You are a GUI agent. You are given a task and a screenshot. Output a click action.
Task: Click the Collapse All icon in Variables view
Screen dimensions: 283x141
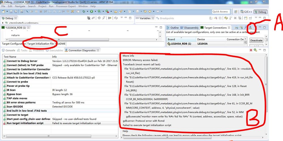pyautogui.click(x=220, y=18)
